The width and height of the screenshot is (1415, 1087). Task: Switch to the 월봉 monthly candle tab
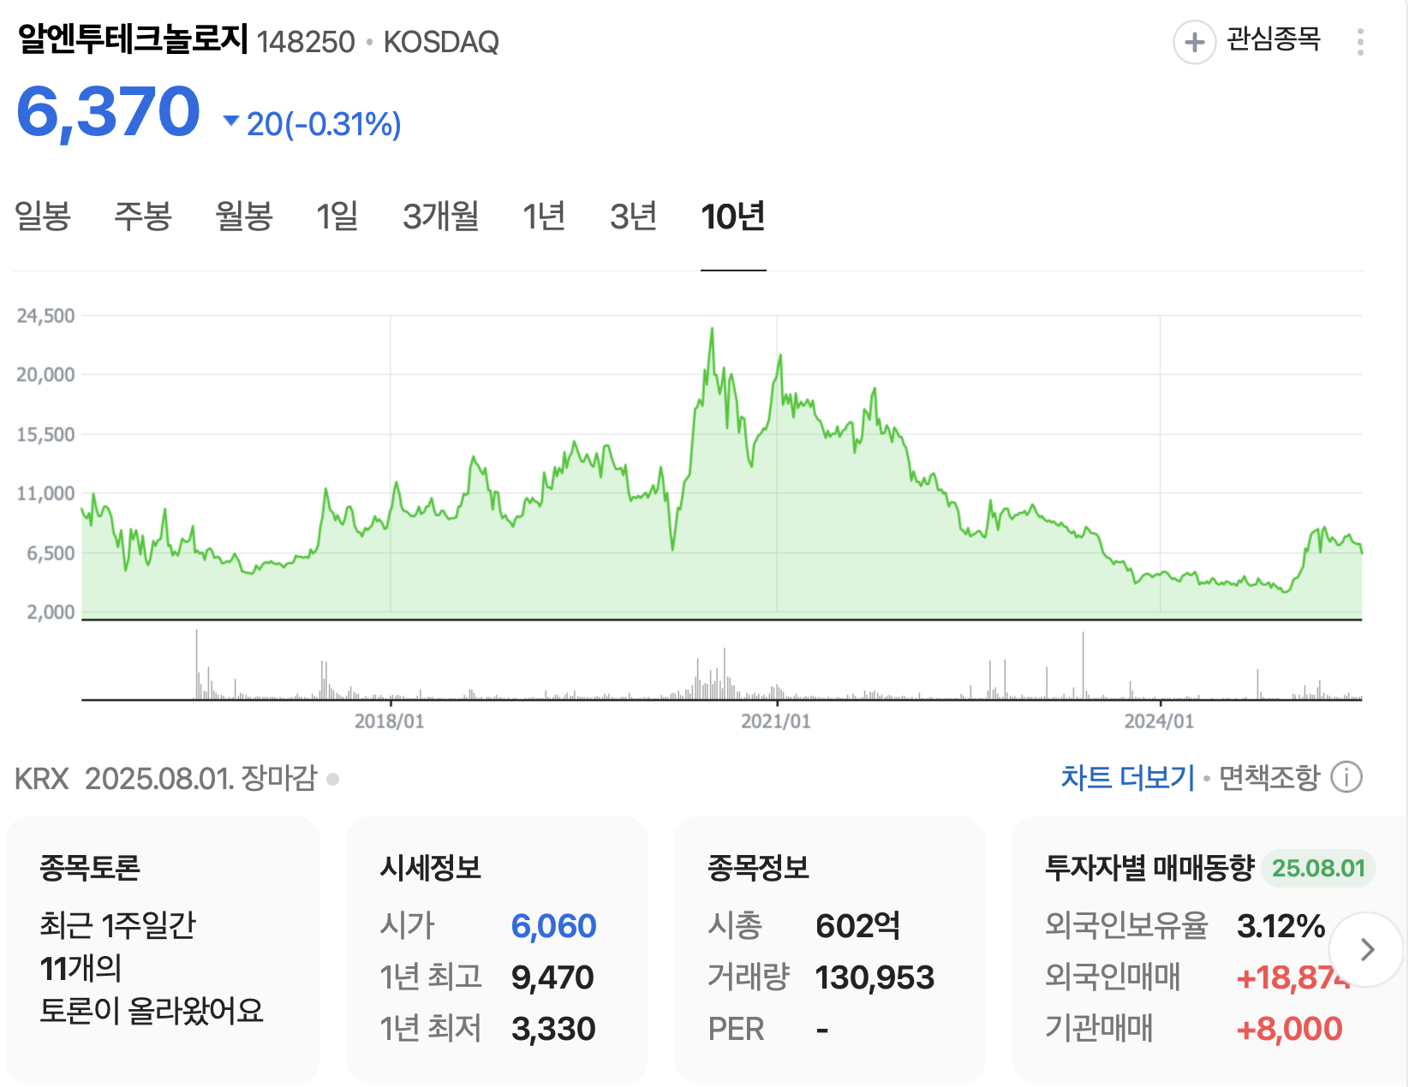244,216
